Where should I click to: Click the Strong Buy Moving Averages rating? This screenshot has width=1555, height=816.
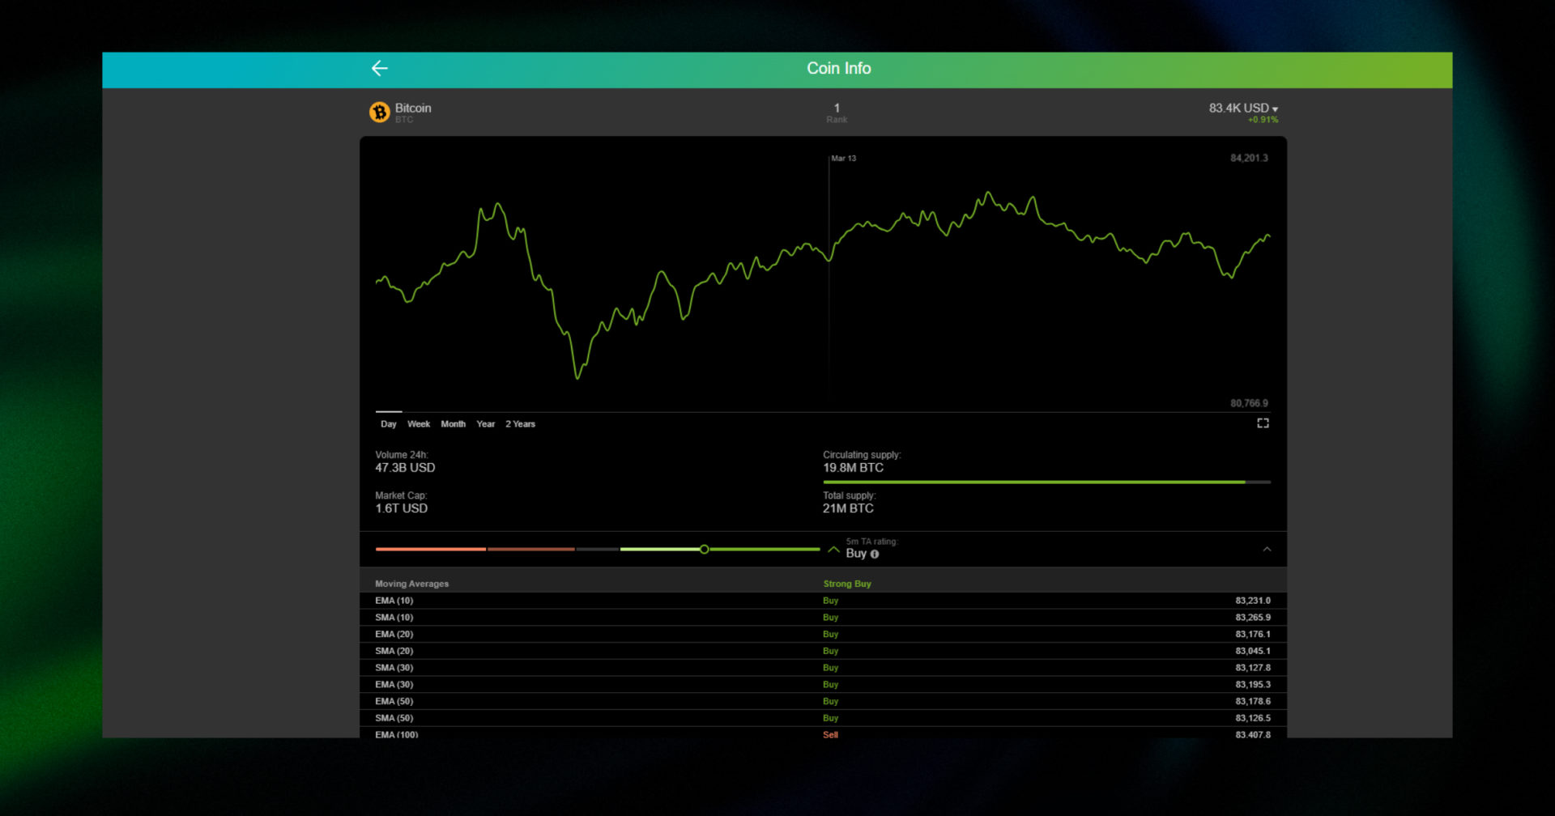(847, 583)
